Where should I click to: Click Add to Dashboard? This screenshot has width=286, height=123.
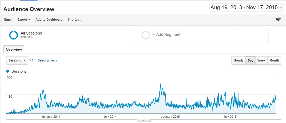pyautogui.click(x=49, y=20)
